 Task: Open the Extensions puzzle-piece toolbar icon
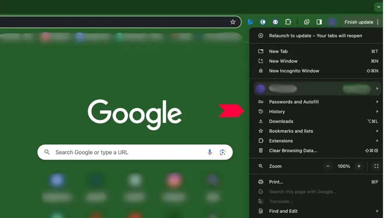[x=288, y=22]
